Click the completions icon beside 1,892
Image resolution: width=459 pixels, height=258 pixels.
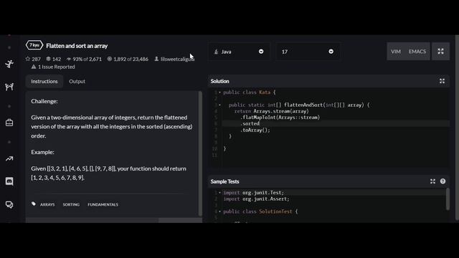click(110, 59)
